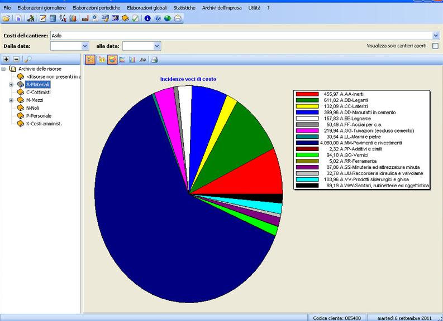Click the magnifier search icon above tree

(27, 59)
